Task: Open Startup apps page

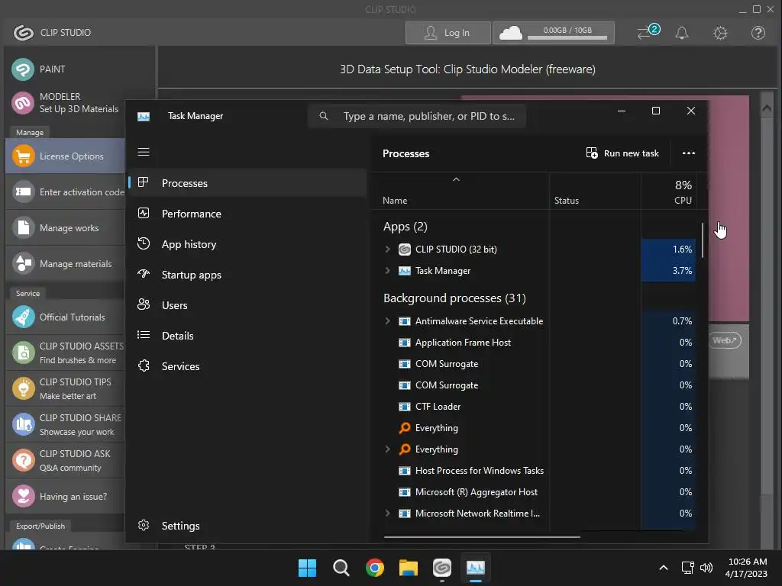Action: (x=247, y=275)
